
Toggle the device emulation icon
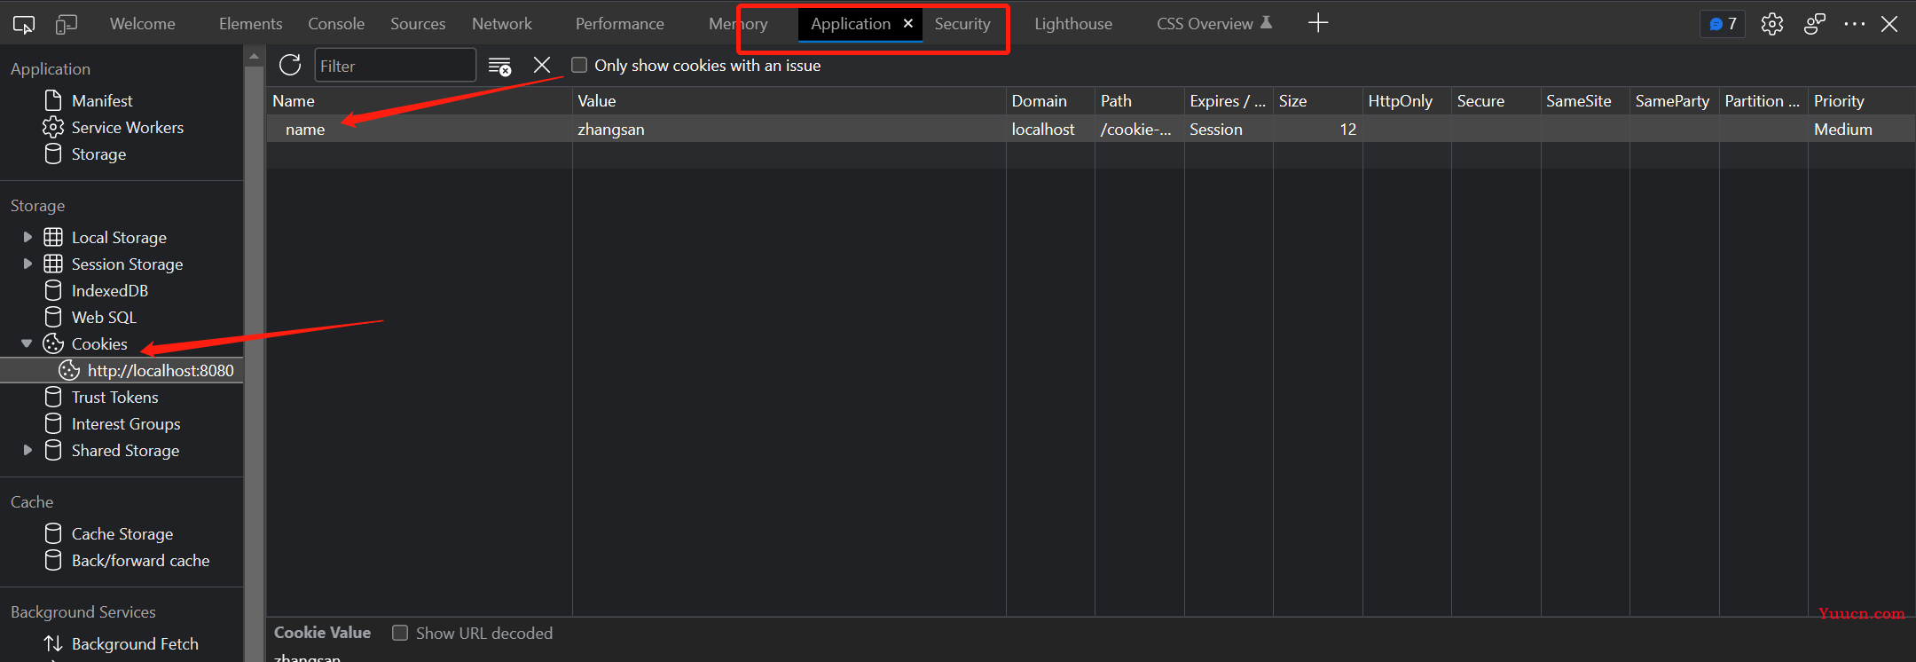[x=67, y=24]
